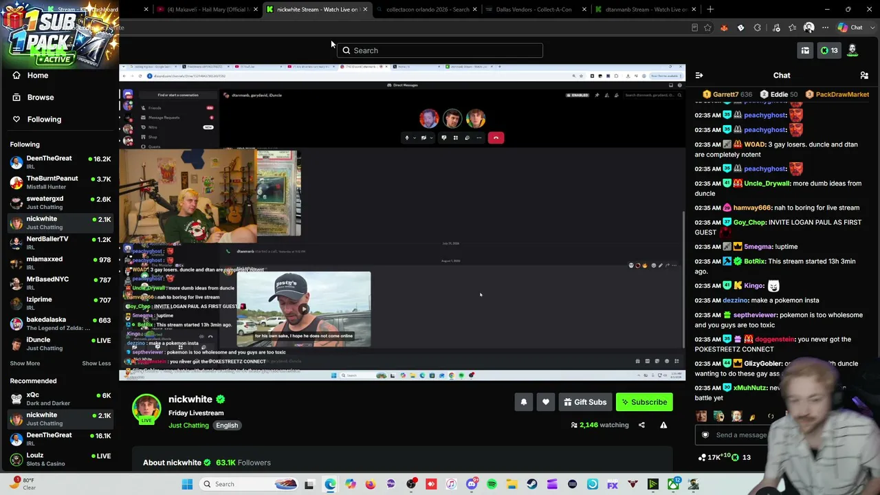Open the browser Favorites list icon
Image resolution: width=880 pixels, height=495 pixels.
click(x=793, y=27)
